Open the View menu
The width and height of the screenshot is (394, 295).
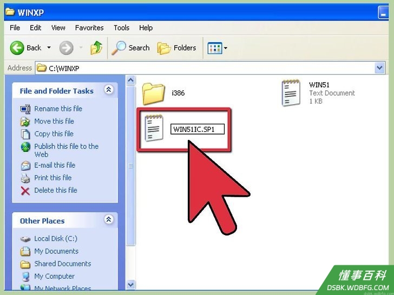58,28
